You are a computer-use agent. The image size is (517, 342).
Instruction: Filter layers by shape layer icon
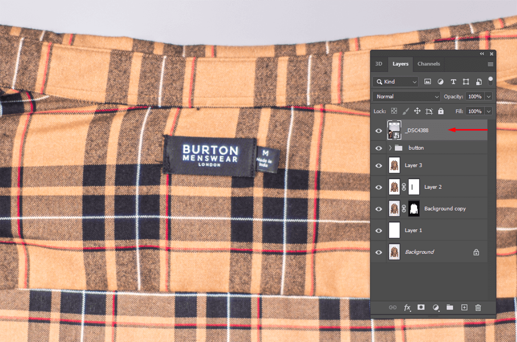(x=466, y=81)
